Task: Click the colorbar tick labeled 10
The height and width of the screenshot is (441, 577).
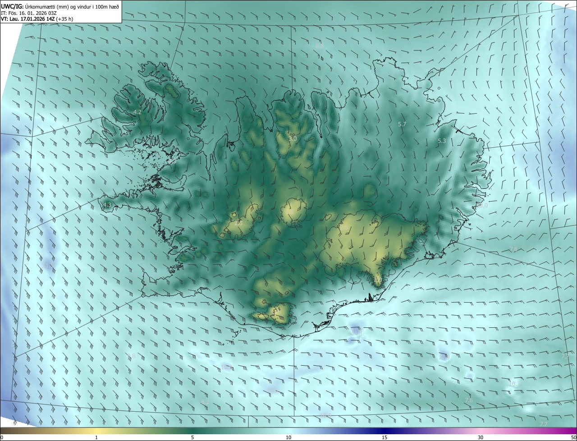Action: click(288, 438)
